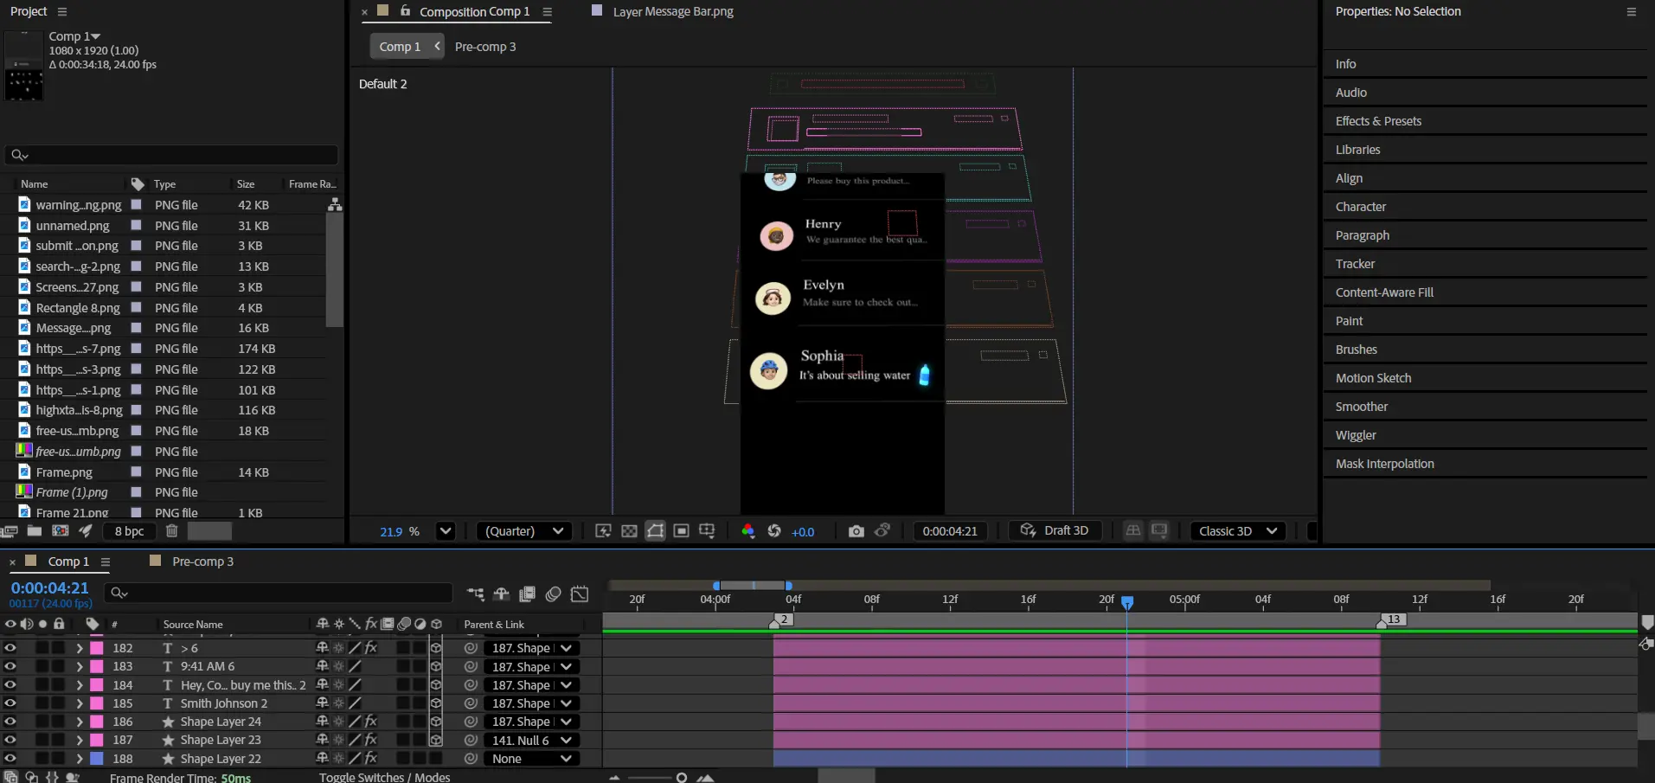Open the Quarter resolution dropdown
This screenshot has width=1655, height=783.
(524, 531)
